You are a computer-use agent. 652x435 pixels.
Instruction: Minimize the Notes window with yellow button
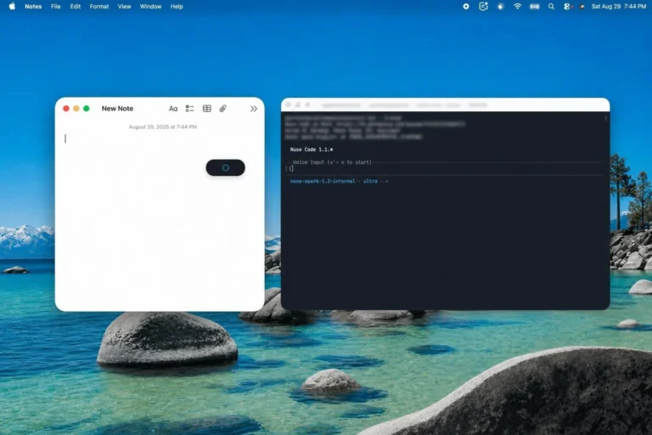click(x=76, y=109)
